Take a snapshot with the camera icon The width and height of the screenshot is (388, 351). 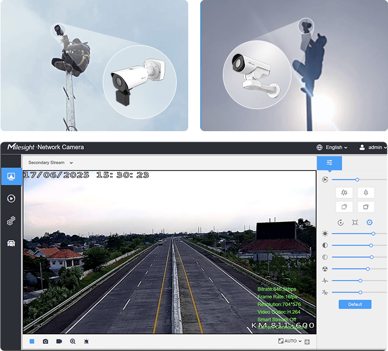pyautogui.click(x=46, y=341)
